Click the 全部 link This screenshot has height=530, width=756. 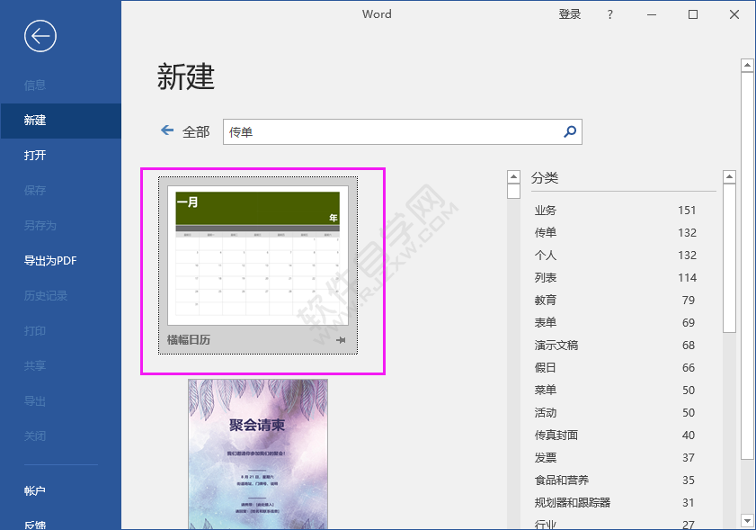coord(196,131)
